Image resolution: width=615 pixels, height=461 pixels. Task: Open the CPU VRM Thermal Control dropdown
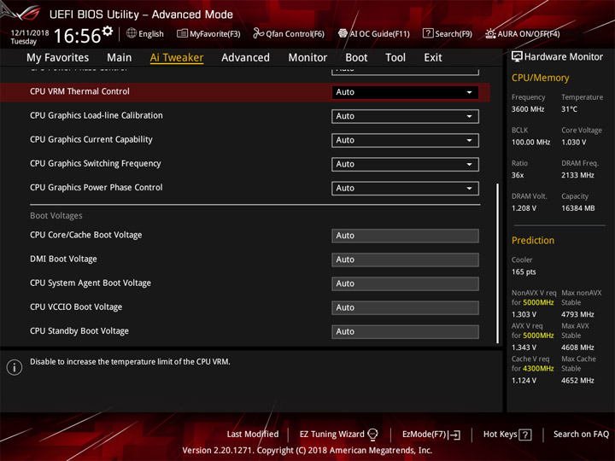pyautogui.click(x=405, y=92)
